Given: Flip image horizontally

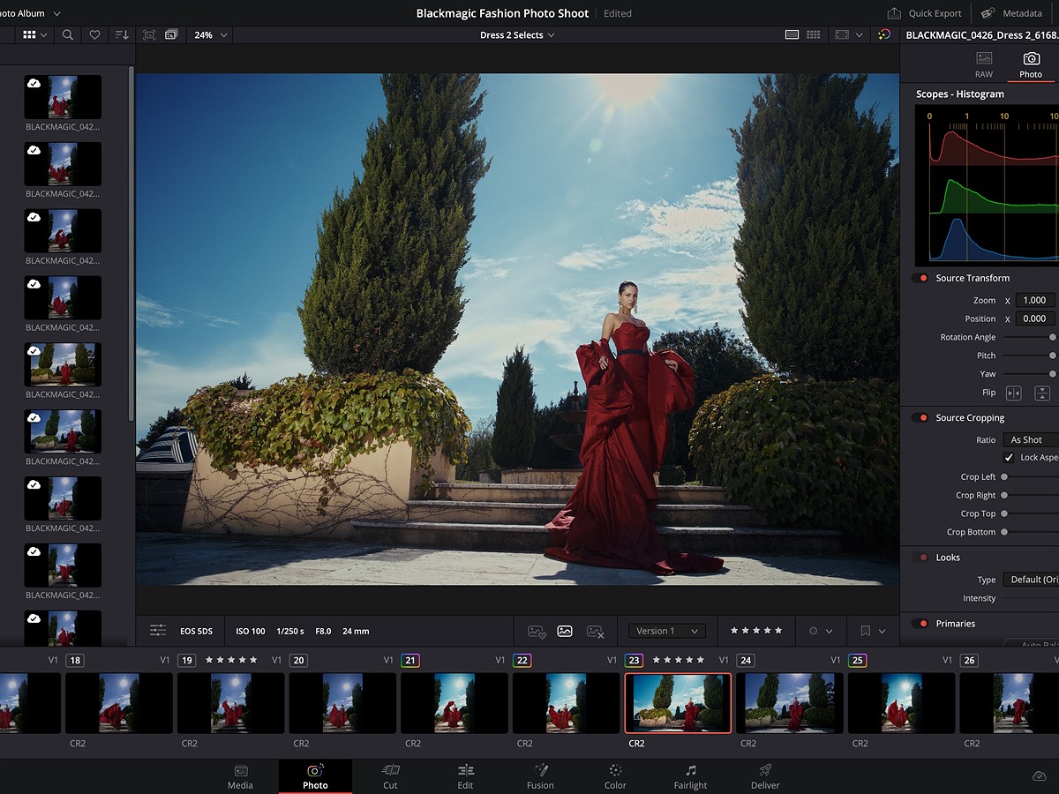Looking at the screenshot, I should click(1014, 393).
